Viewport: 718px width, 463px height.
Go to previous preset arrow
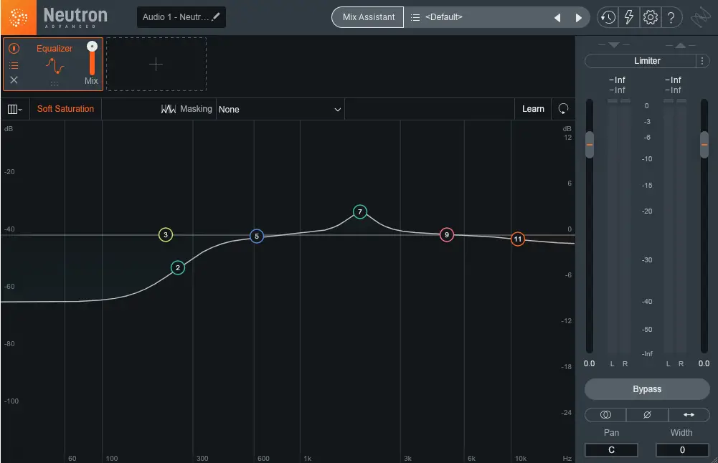557,17
